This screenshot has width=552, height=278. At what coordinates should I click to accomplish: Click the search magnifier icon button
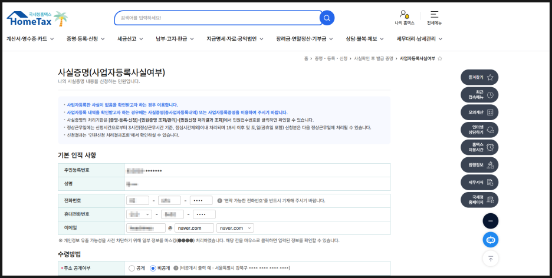(x=327, y=18)
